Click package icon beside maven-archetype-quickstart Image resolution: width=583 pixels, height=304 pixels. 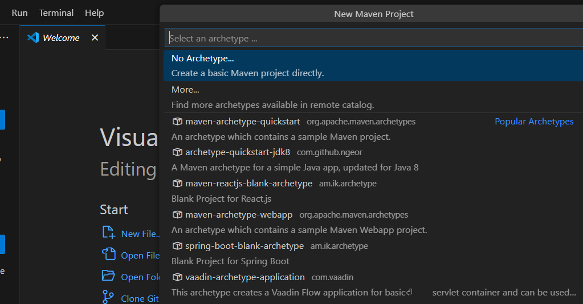(x=177, y=122)
